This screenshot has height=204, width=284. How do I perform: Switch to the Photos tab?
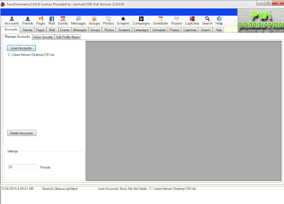(109, 30)
